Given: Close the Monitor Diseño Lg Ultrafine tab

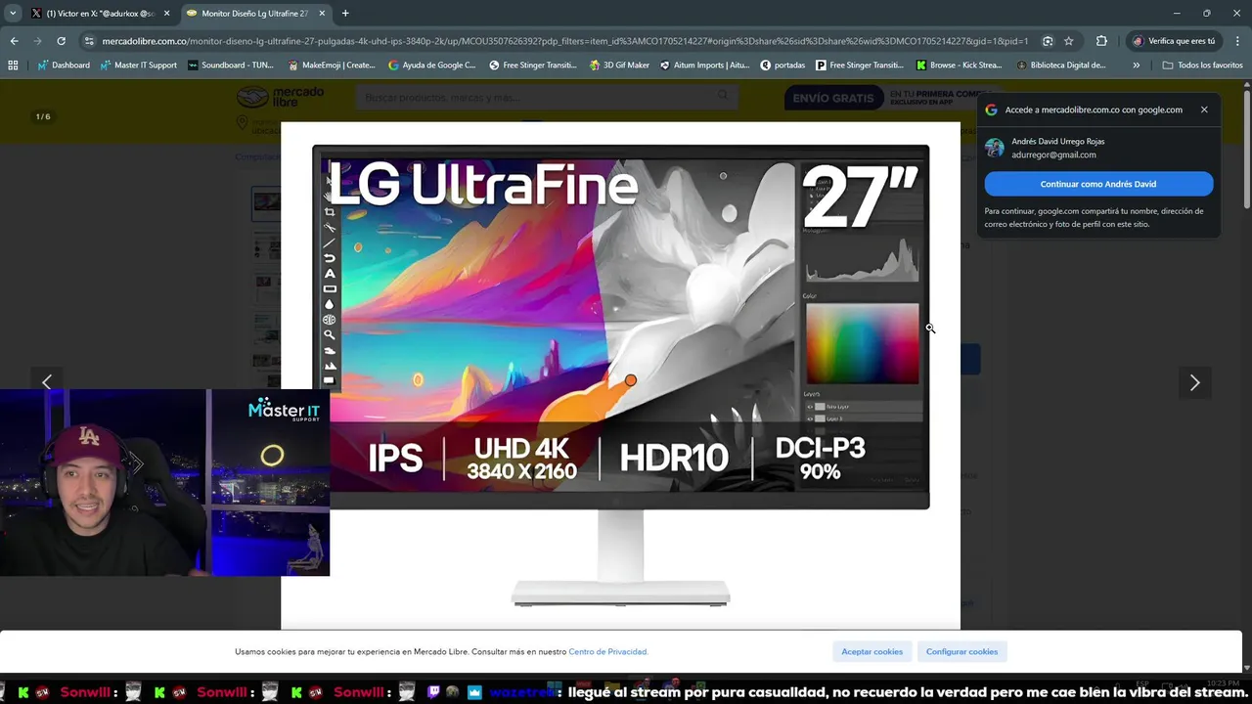Looking at the screenshot, I should [x=322, y=14].
